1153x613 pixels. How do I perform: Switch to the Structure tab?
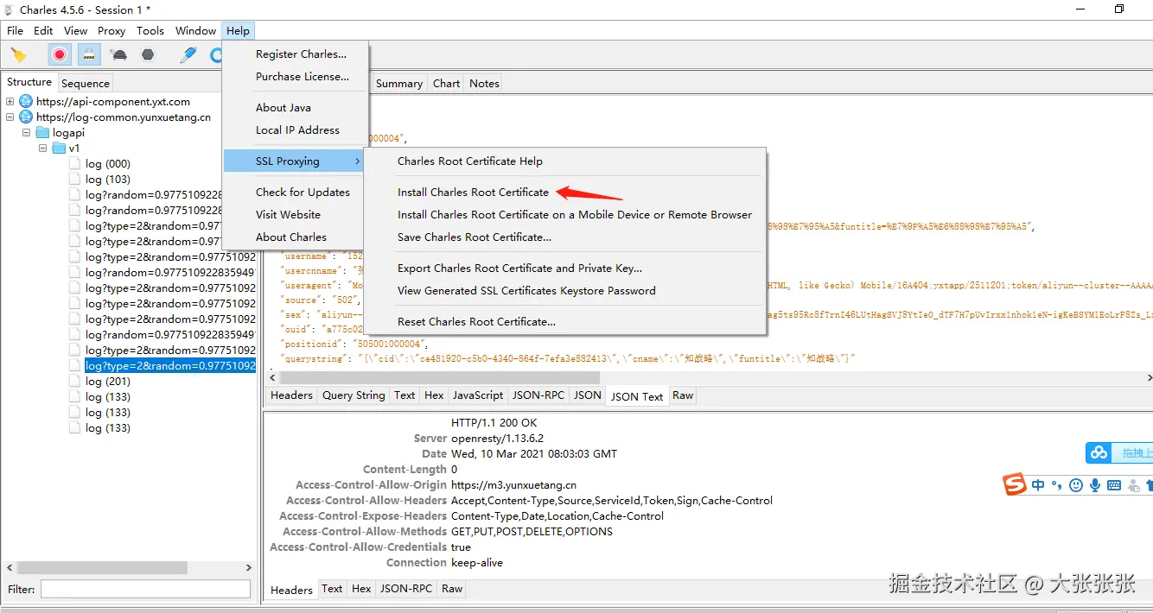pyautogui.click(x=29, y=82)
